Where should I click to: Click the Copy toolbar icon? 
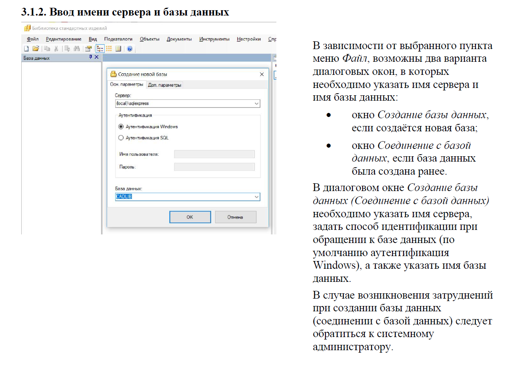coord(47,49)
